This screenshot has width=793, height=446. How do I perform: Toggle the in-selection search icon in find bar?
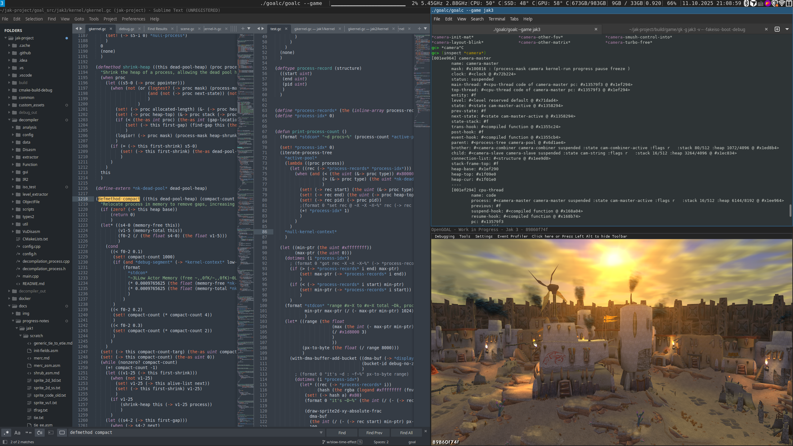pyautogui.click(x=51, y=433)
